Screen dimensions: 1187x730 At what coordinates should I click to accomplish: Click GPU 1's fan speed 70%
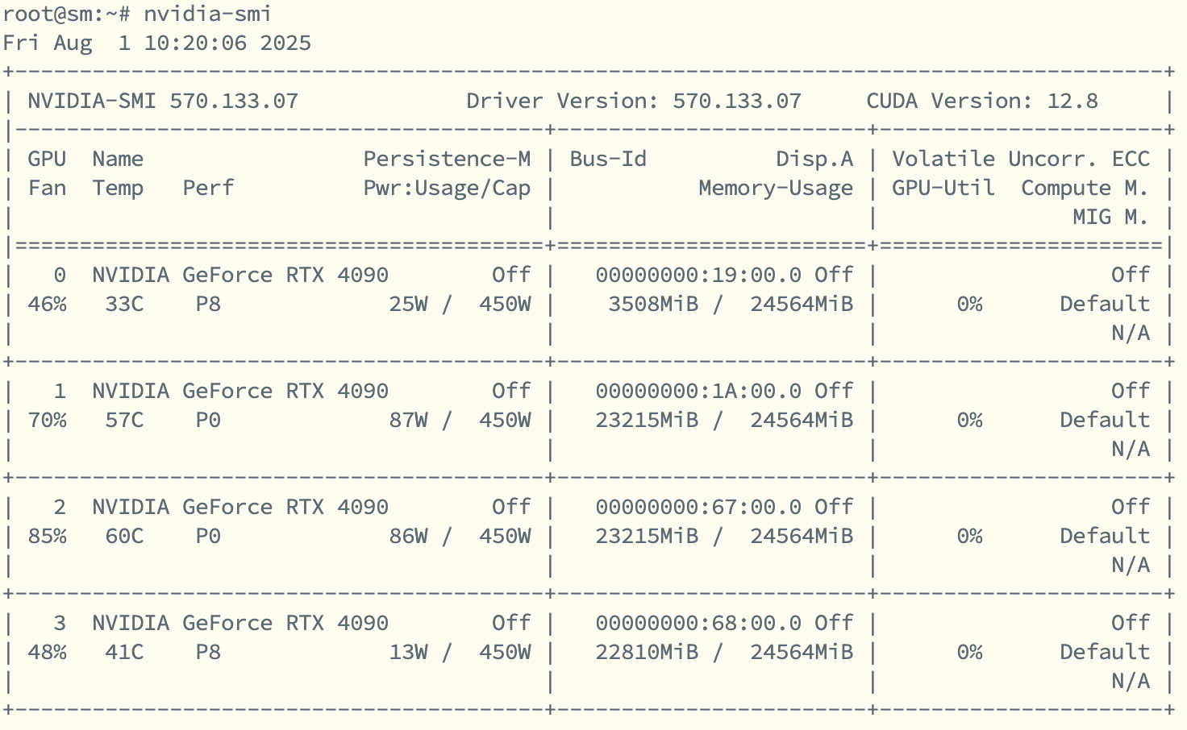47,420
